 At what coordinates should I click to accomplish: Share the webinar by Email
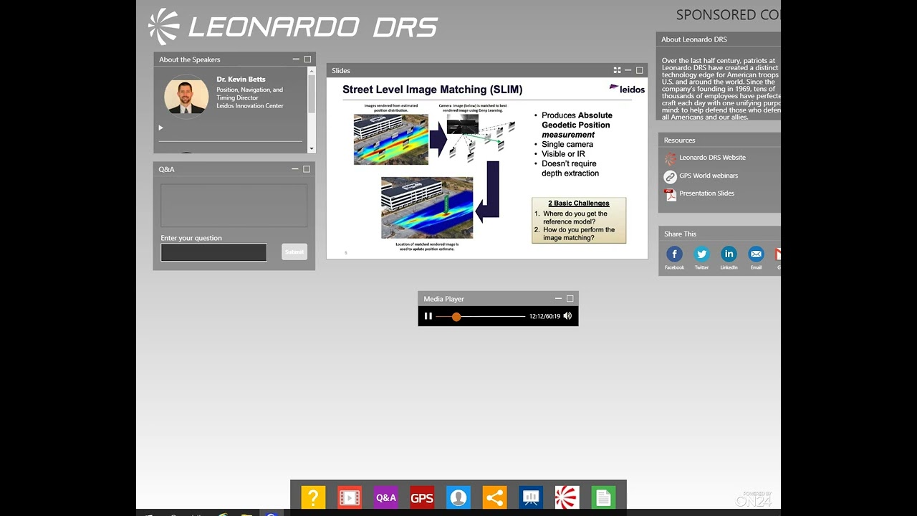point(756,254)
